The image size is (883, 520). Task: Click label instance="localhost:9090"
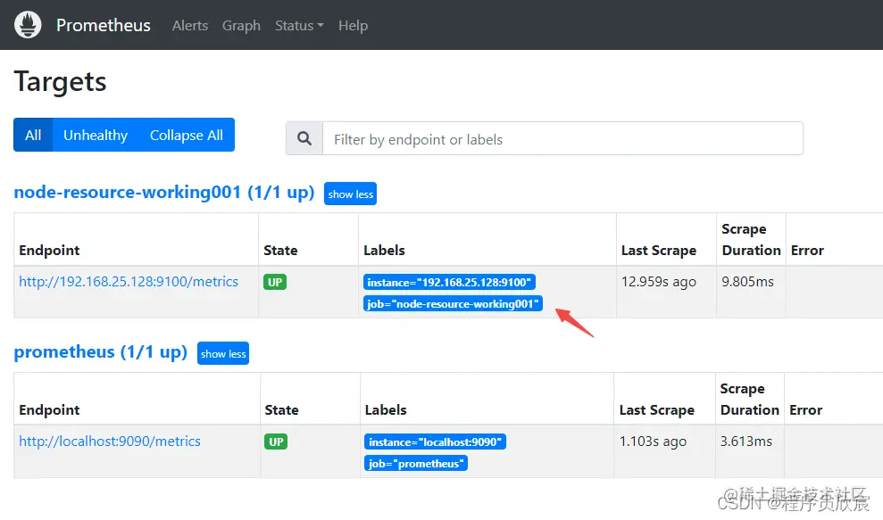pos(436,442)
